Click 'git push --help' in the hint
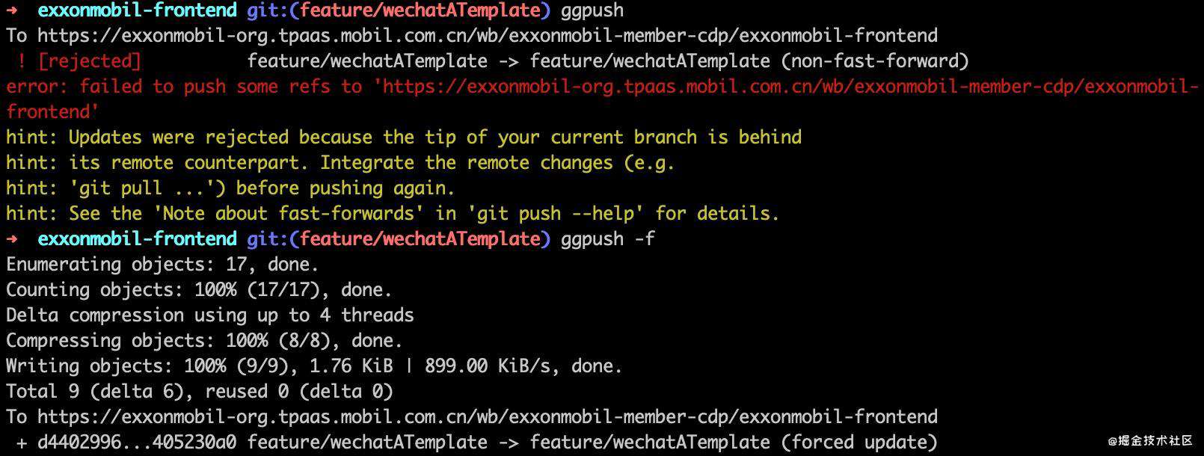This screenshot has height=456, width=1204. 556,214
